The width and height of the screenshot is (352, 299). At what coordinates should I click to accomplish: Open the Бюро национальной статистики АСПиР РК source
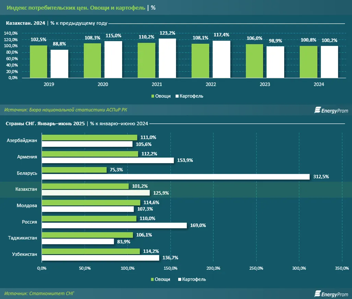pos(66,110)
